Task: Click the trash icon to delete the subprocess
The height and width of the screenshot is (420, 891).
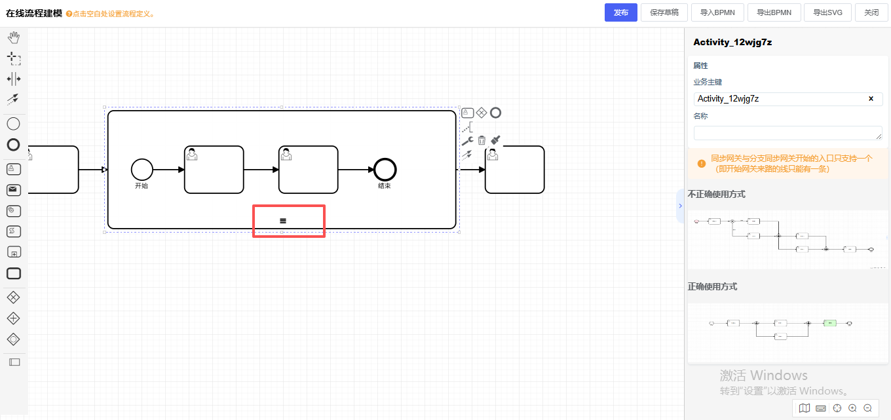Action: 482,140
